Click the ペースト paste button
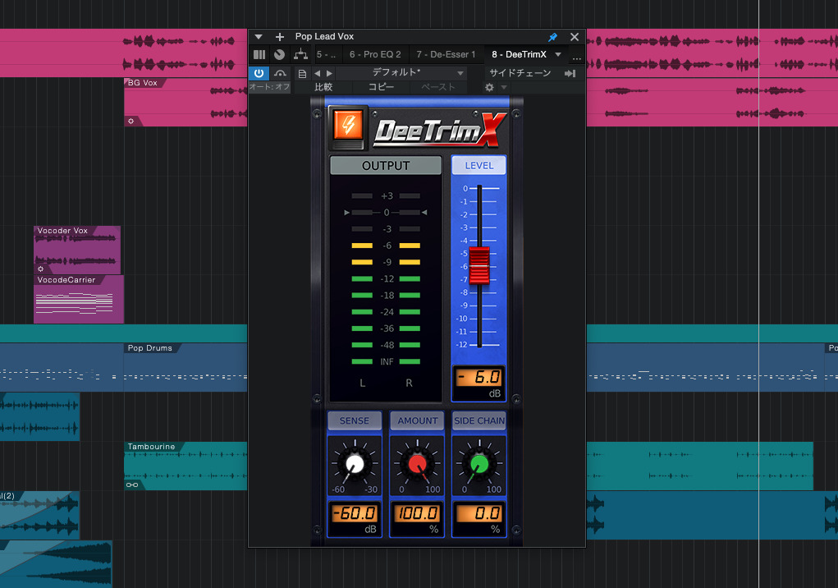This screenshot has width=838, height=588. [x=437, y=87]
